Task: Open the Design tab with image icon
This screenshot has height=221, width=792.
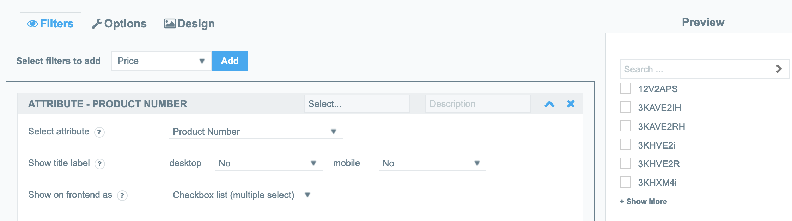Action: coord(189,24)
